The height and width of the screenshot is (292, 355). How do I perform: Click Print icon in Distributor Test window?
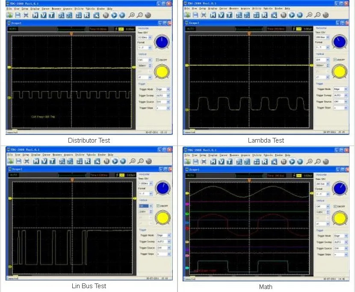[x=26, y=15]
